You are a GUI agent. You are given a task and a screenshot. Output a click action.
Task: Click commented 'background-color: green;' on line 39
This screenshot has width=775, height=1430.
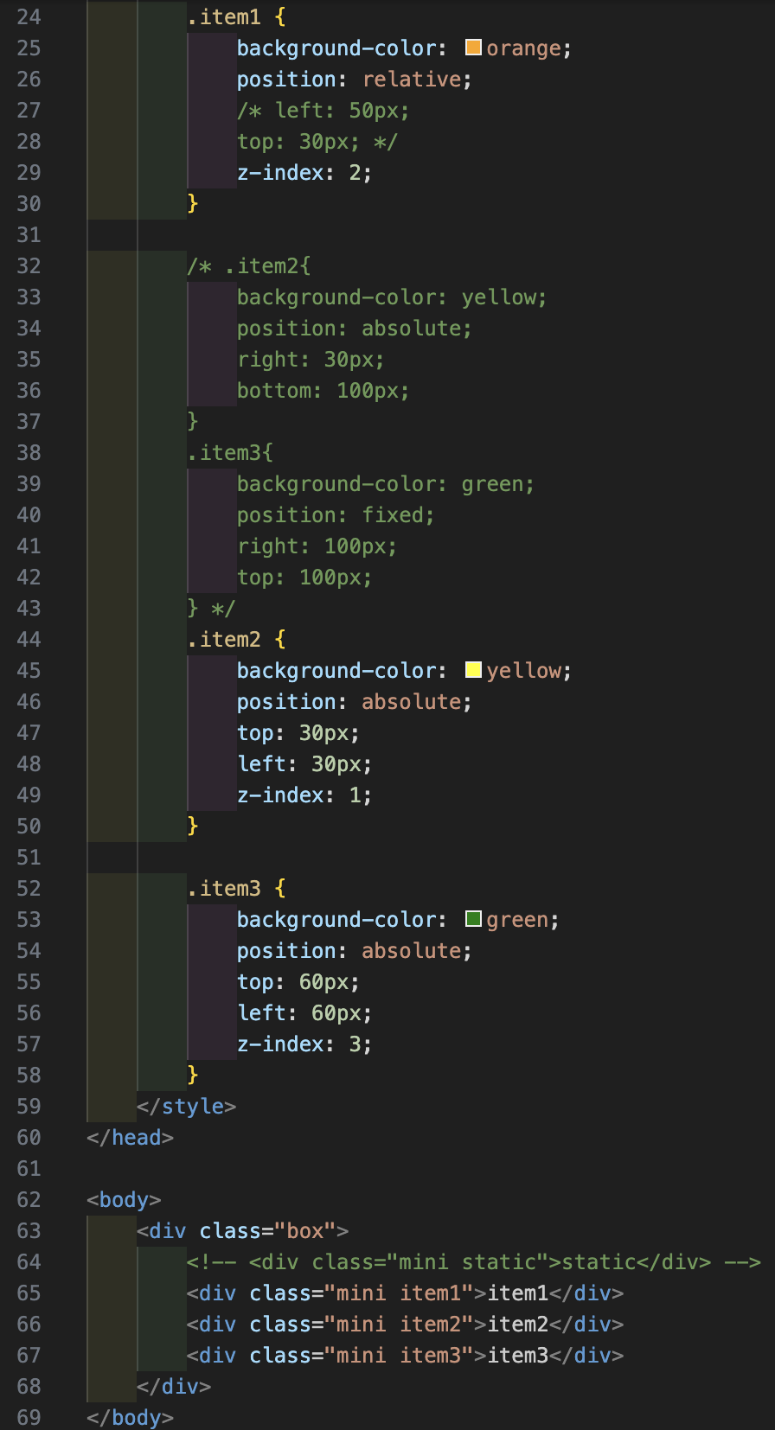point(386,483)
